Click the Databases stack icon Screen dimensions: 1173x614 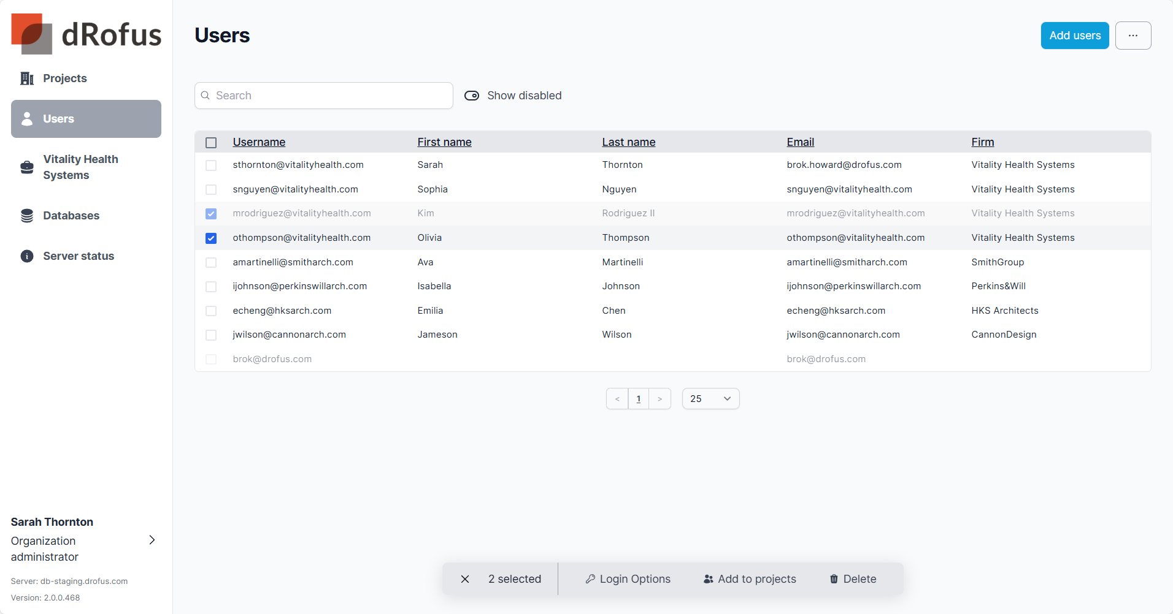(27, 216)
